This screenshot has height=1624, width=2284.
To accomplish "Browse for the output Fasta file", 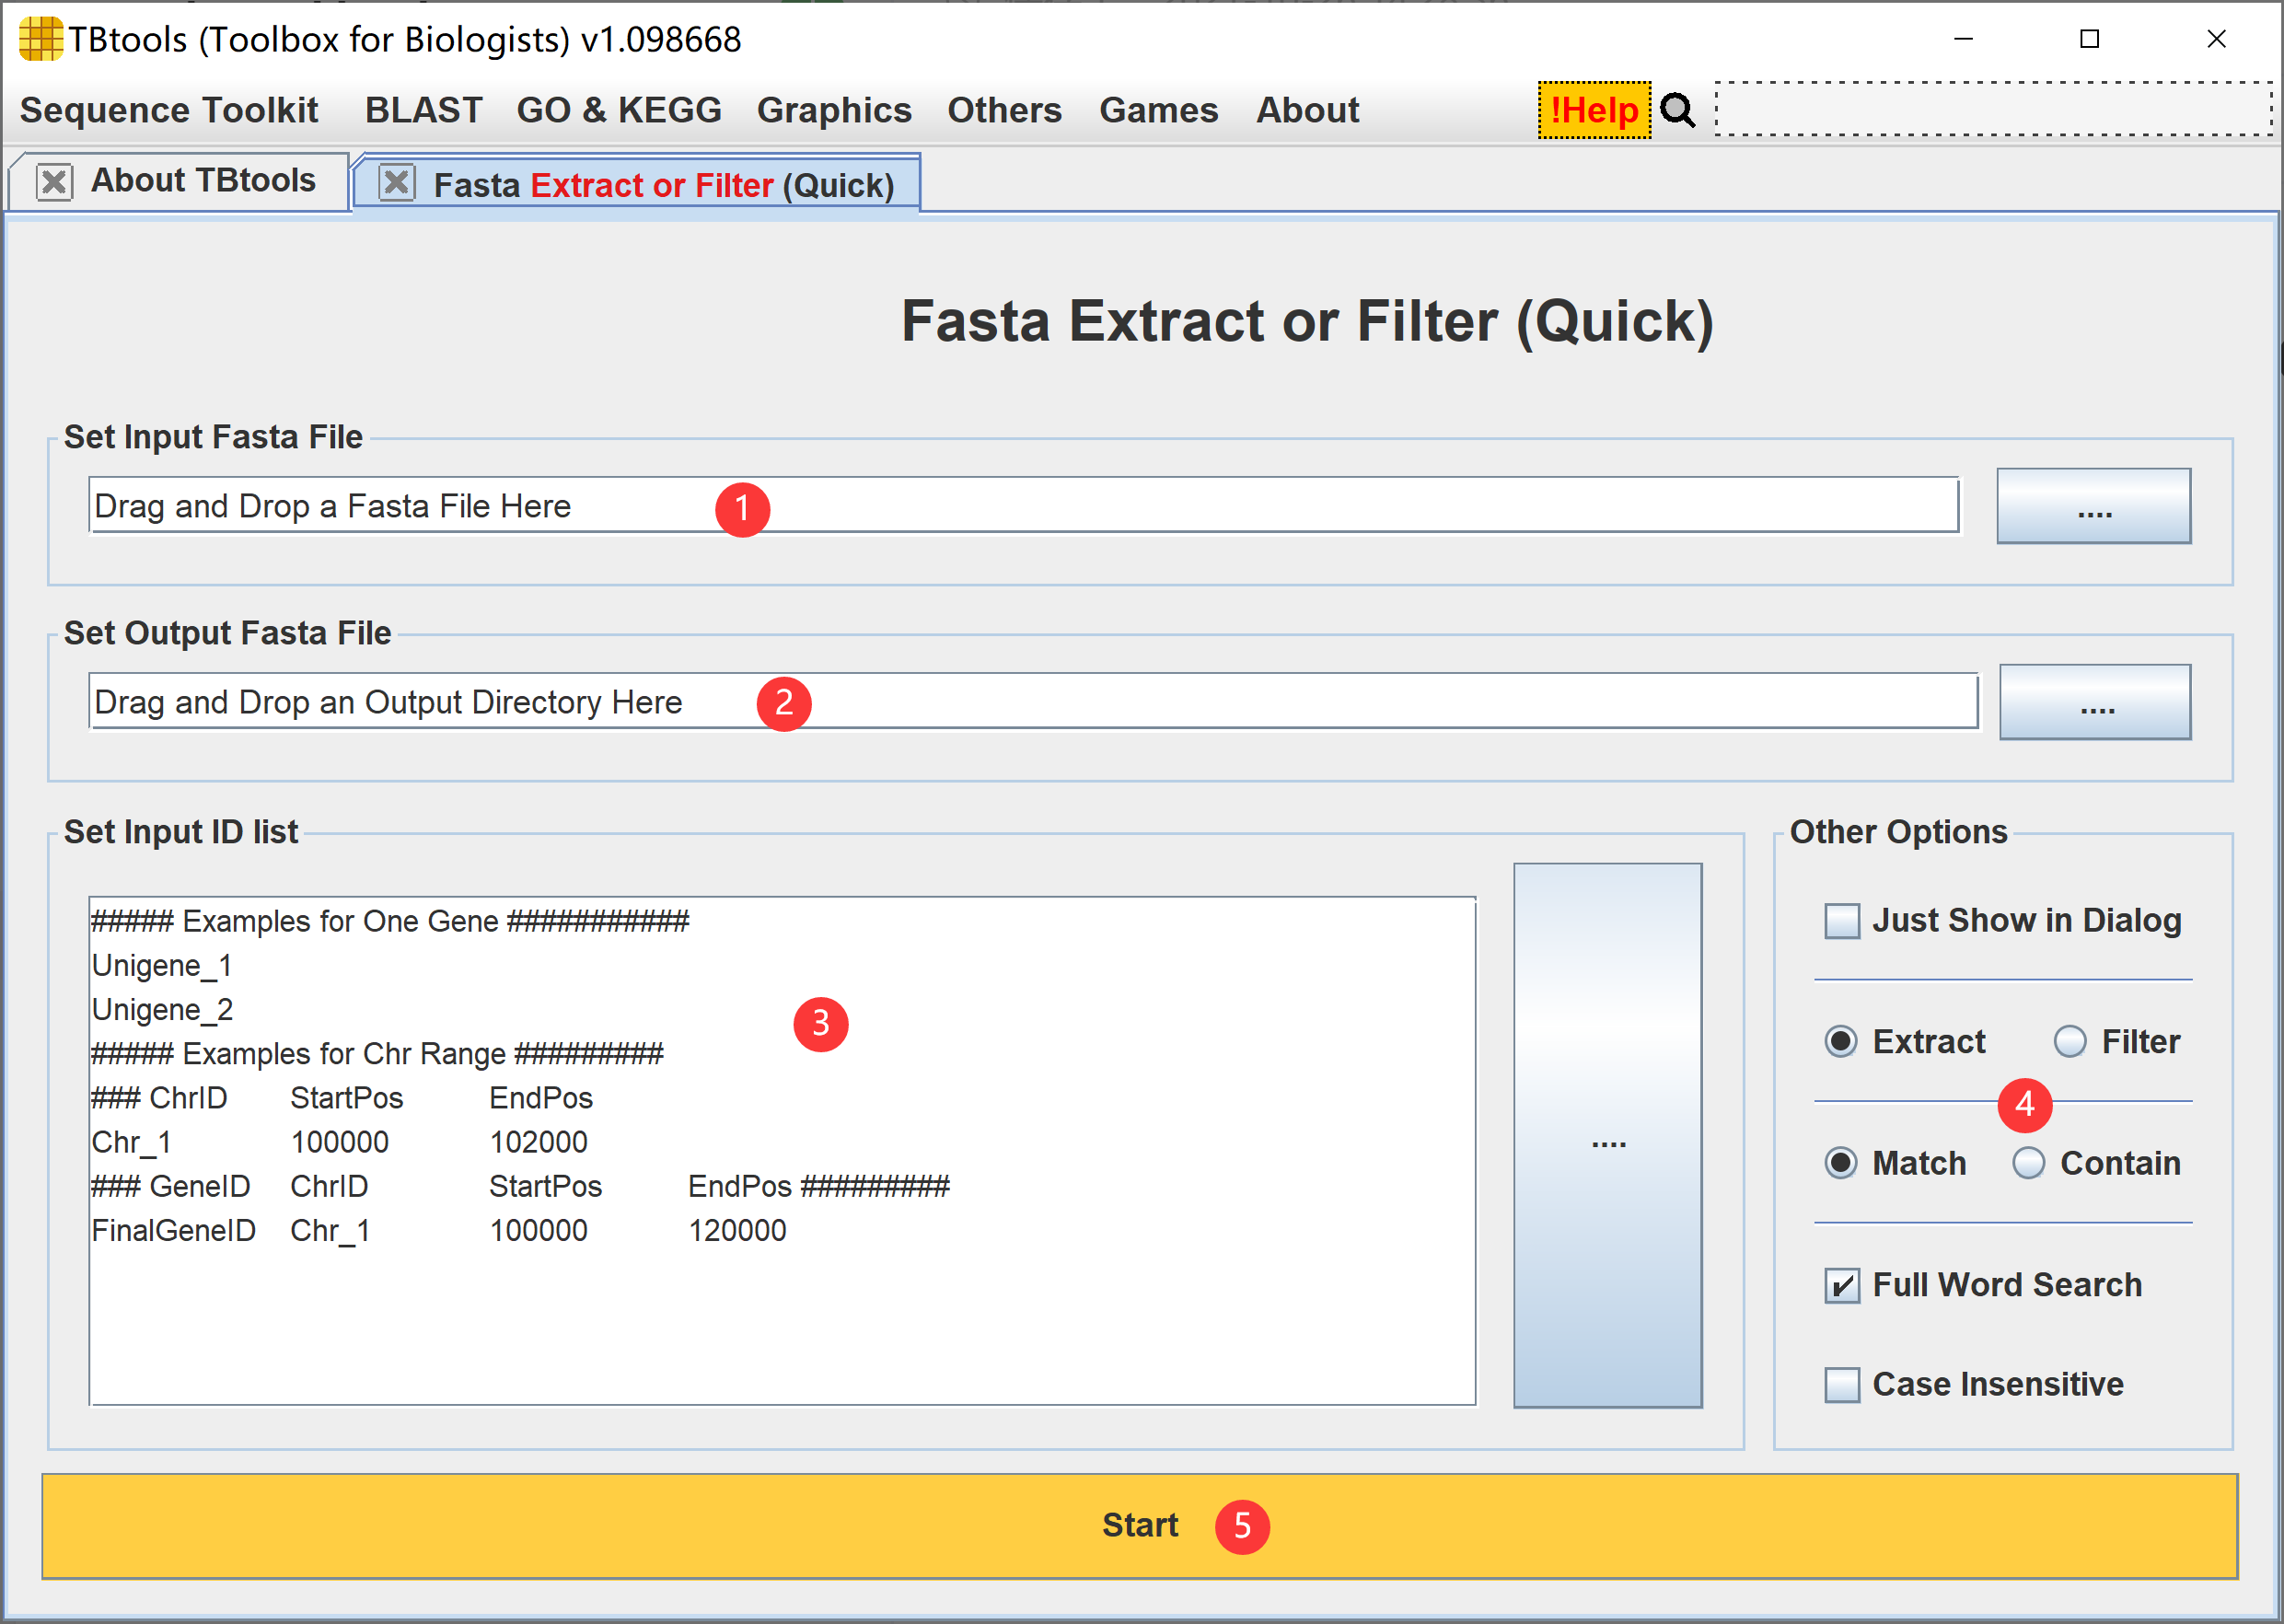I will point(2095,702).
